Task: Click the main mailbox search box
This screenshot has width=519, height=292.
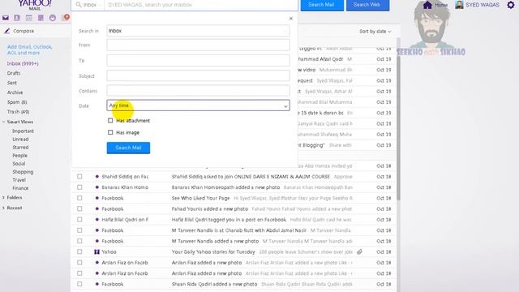Action: pos(201,5)
